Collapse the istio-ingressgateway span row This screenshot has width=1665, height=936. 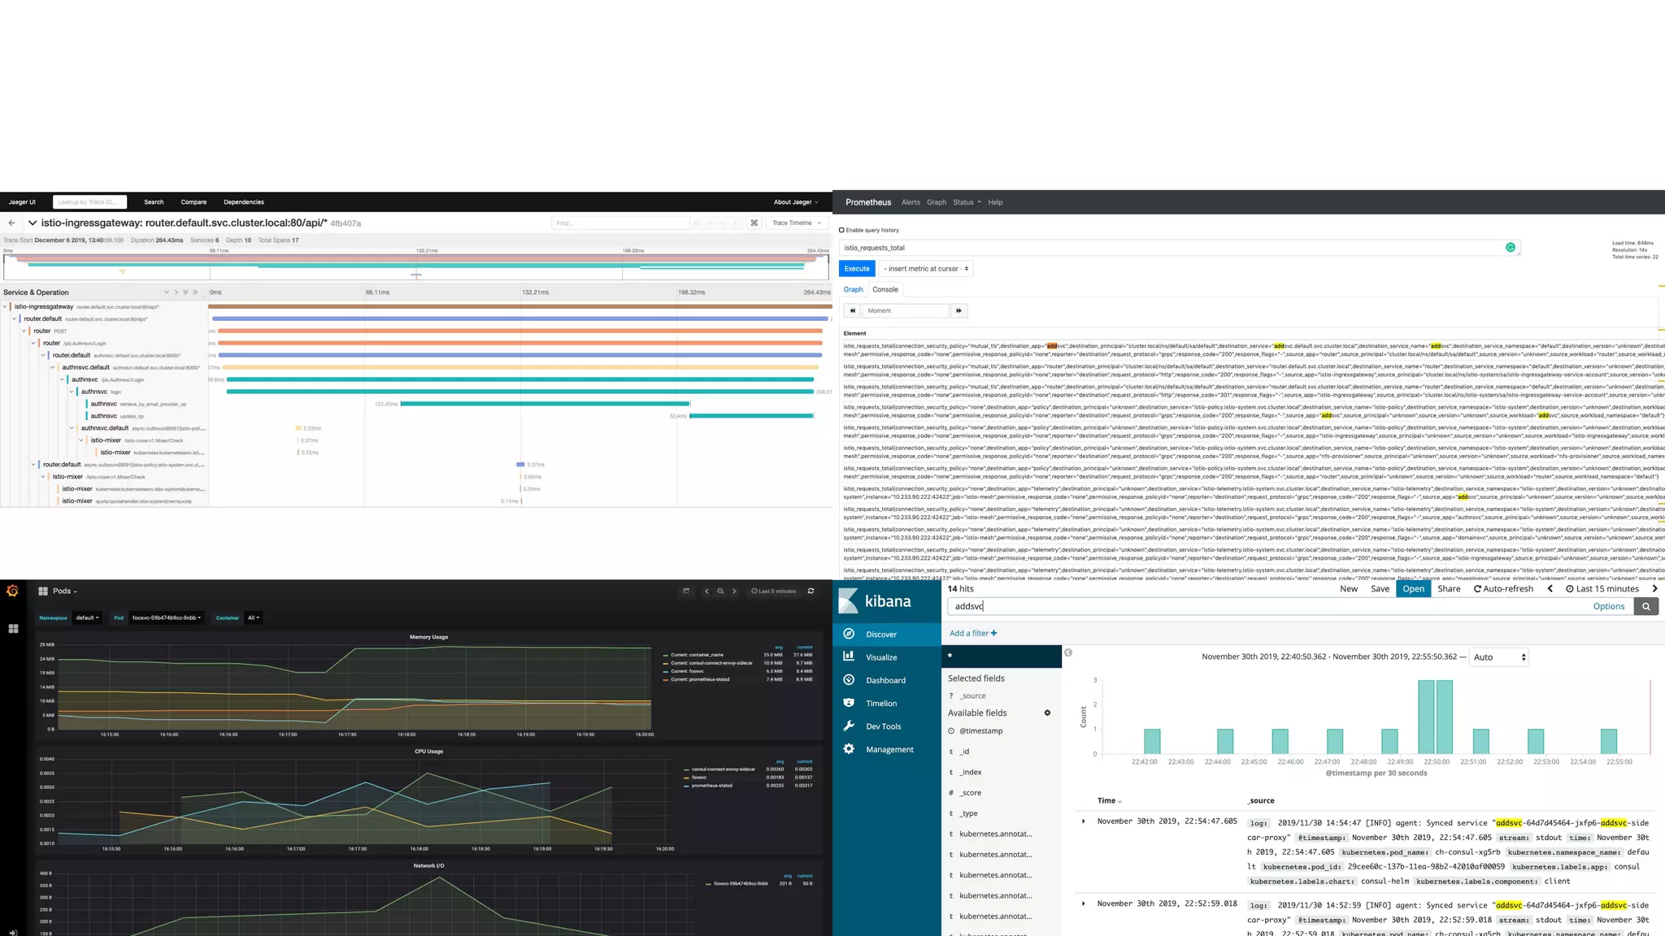6,306
